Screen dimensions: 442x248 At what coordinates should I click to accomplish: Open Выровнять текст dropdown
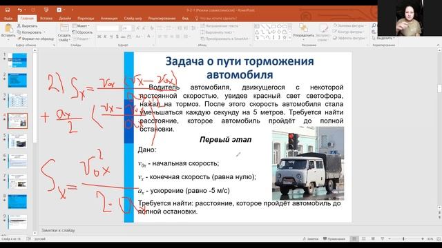218,32
